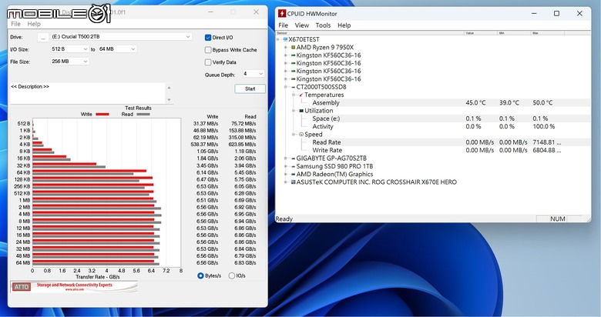The width and height of the screenshot is (601, 317).
Task: Click the 512 B read value 75.72 MB/s
Action: coord(243,124)
